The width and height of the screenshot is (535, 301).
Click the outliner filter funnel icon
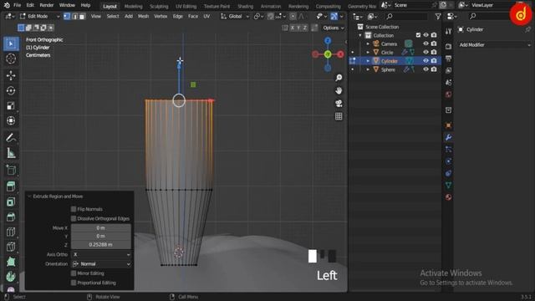[438, 16]
